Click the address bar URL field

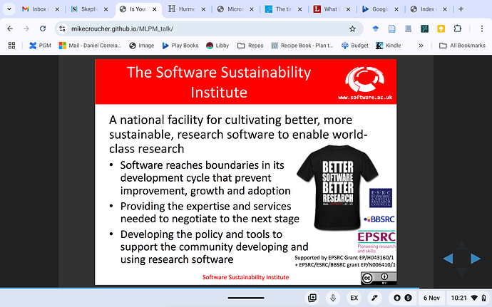[x=200, y=29]
